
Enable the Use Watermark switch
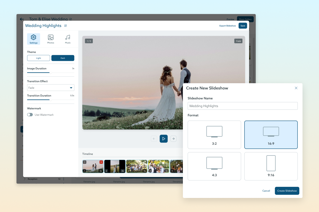(x=30, y=115)
